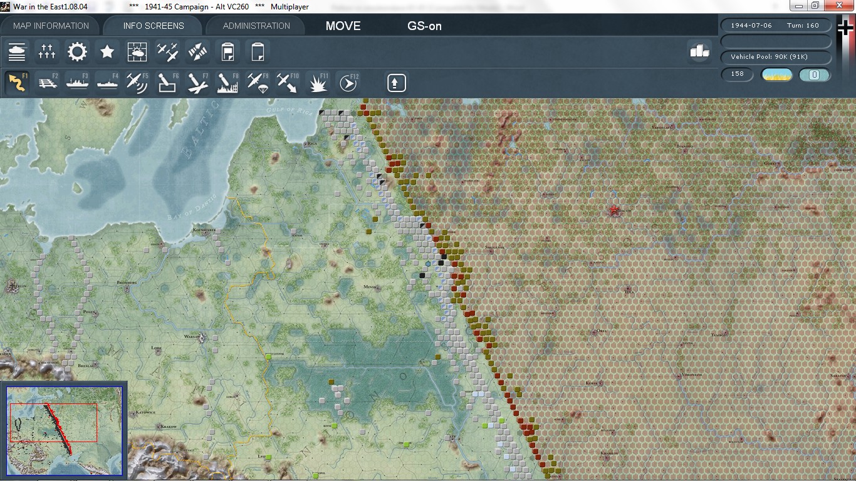The height and width of the screenshot is (481, 856).
Task: Select the F2 rail movement mode
Action: point(47,83)
